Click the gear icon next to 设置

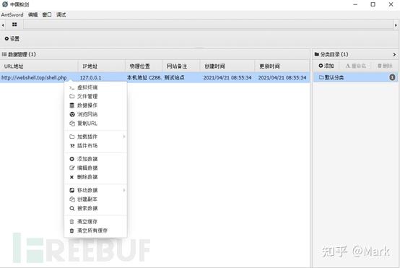pyautogui.click(x=6, y=38)
